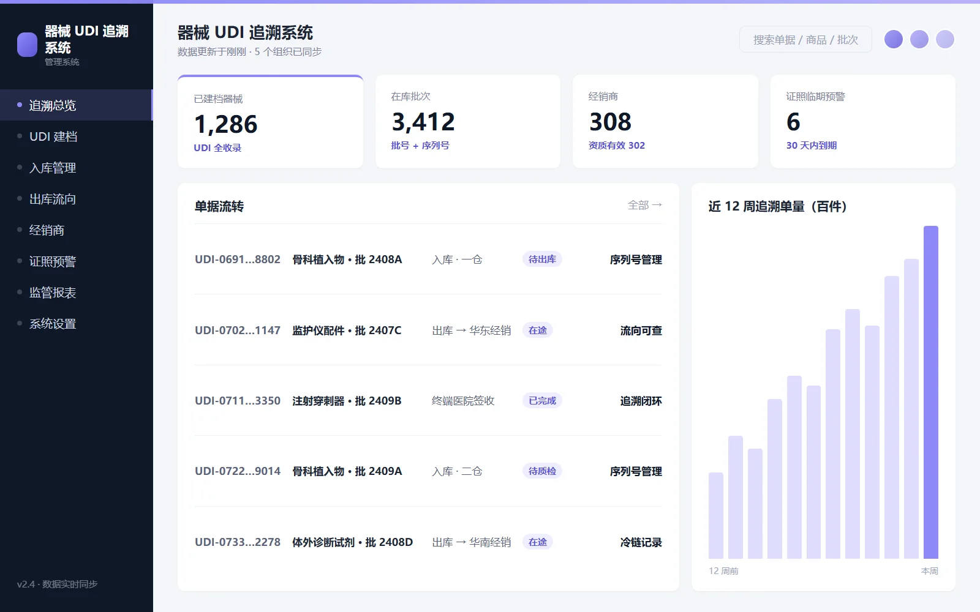Open UDI 建档 in the sidebar
980x612 pixels.
76,136
